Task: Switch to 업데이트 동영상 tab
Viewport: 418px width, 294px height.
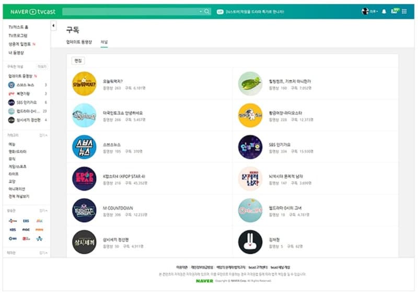Action: [79, 42]
